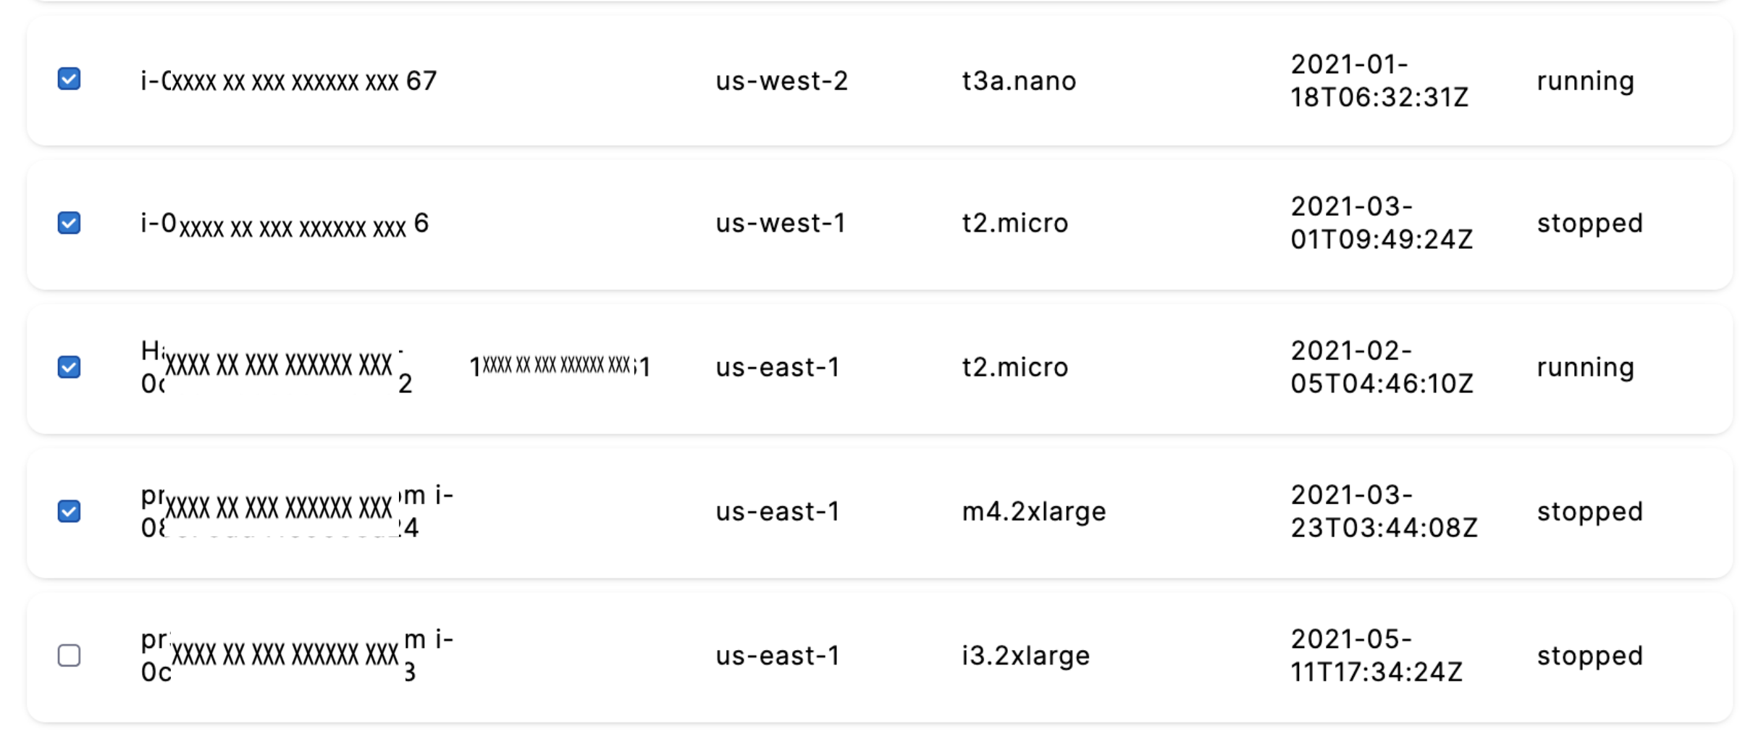Click the instance ID ending in 6 in us-west-1 row
The width and height of the screenshot is (1761, 737).
[285, 224]
